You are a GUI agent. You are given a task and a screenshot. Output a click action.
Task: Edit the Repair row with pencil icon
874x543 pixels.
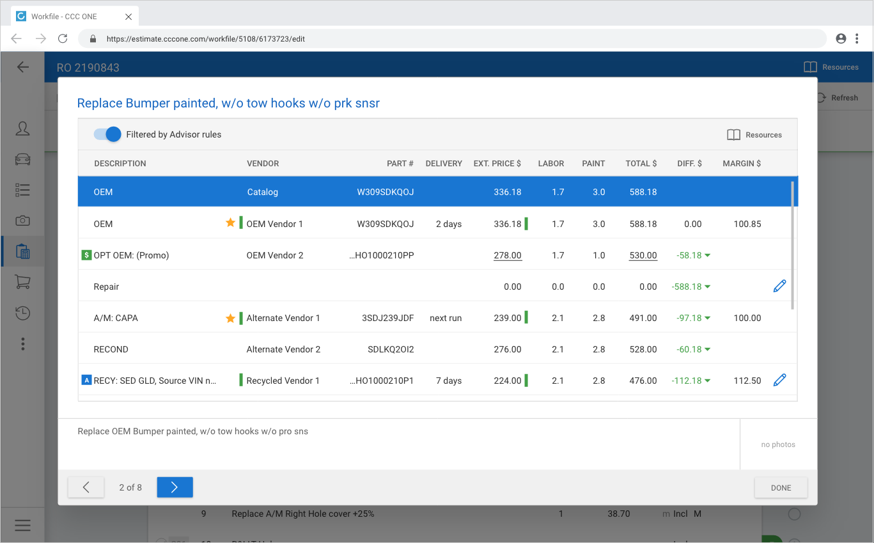click(x=779, y=287)
